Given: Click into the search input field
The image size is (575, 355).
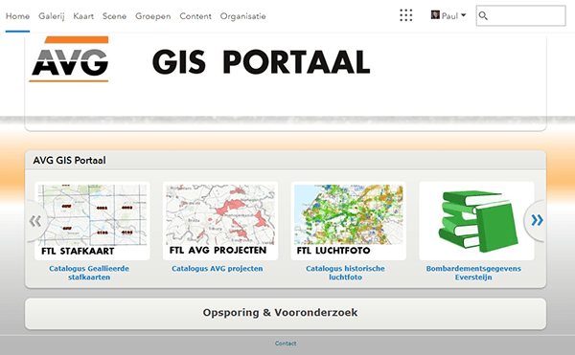Looking at the screenshot, I should pyautogui.click(x=520, y=15).
